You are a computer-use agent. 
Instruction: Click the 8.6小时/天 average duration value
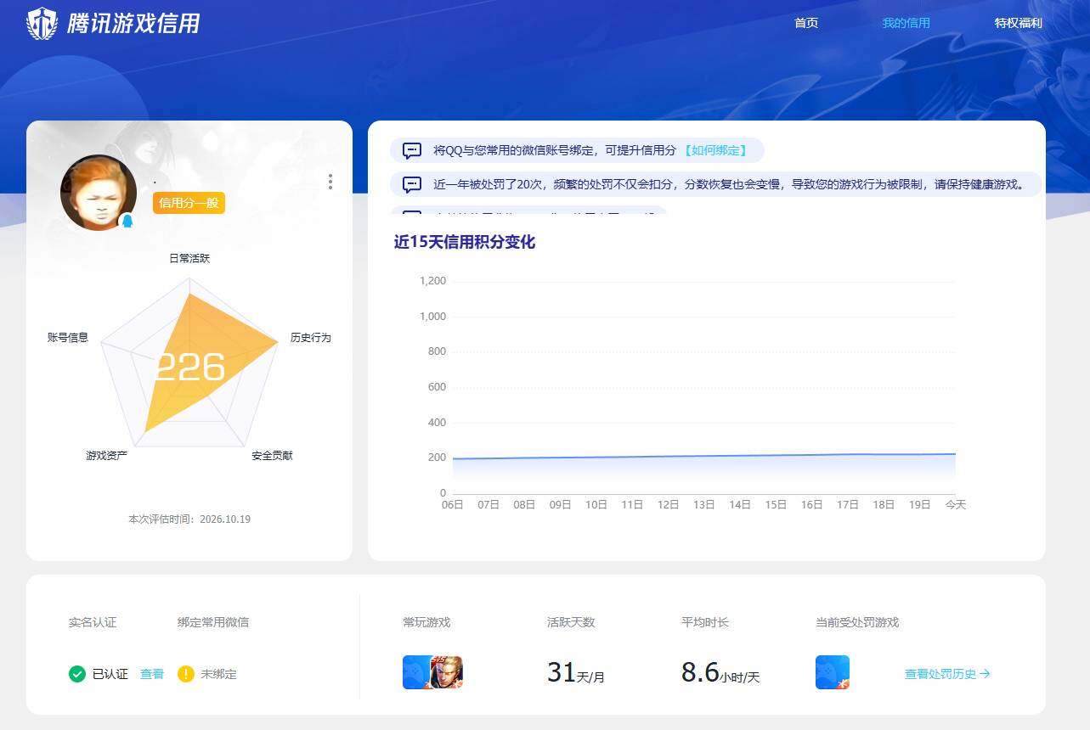click(x=720, y=673)
